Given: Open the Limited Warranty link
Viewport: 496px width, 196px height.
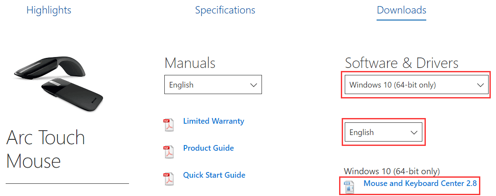Looking at the screenshot, I should pos(214,121).
